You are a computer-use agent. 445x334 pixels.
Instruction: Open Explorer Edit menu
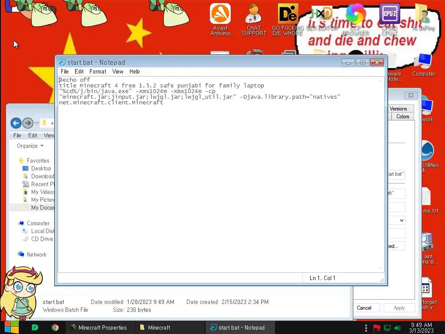click(33, 136)
